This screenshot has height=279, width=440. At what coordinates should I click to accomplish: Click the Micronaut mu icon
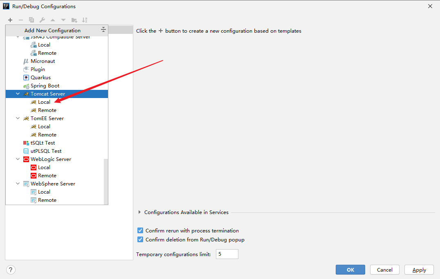26,61
